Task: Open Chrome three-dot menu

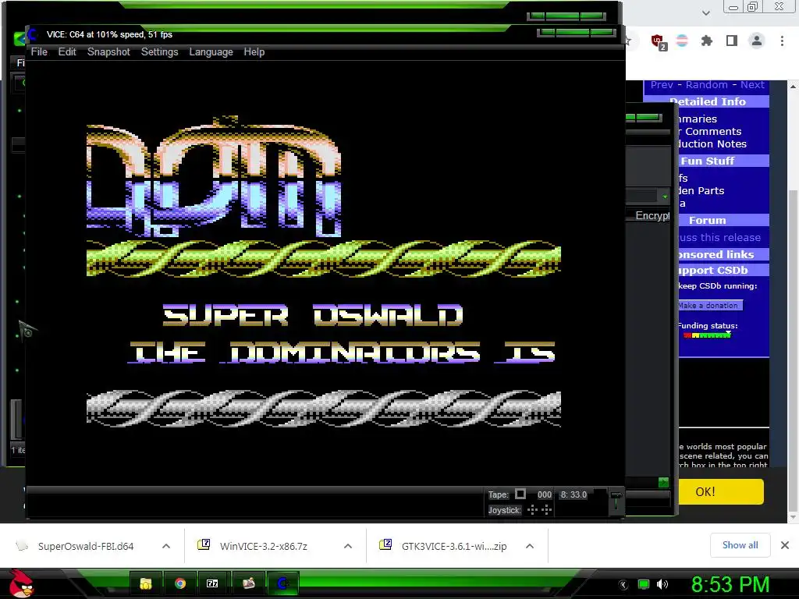Action: tap(782, 41)
